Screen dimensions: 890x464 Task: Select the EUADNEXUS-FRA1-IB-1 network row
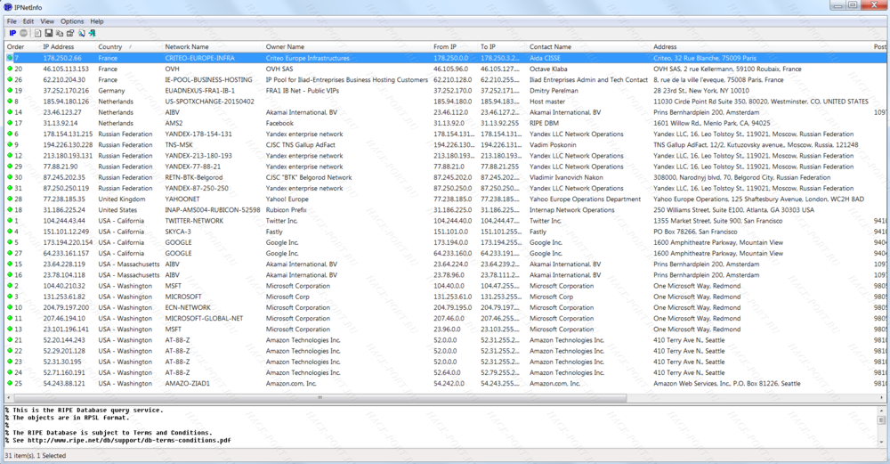coord(446,90)
